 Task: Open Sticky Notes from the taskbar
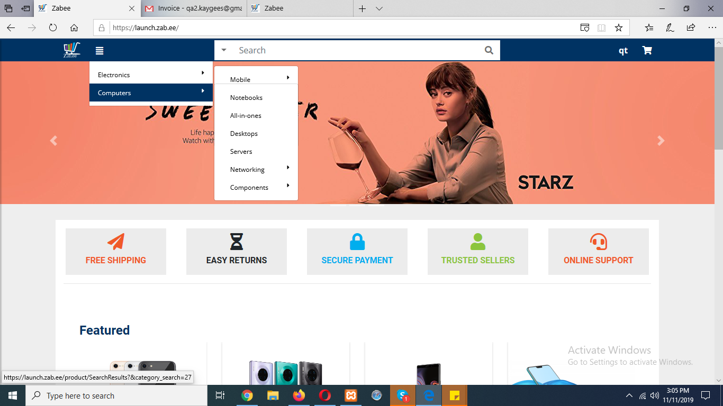coord(455,395)
